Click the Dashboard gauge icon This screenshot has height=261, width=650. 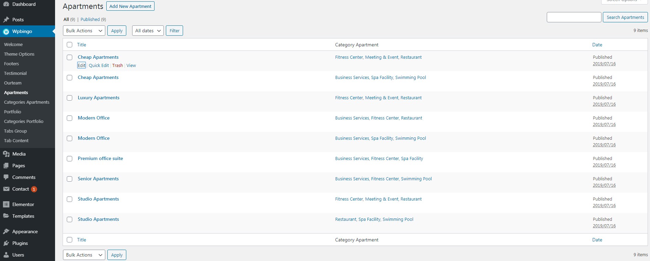coord(6,4)
